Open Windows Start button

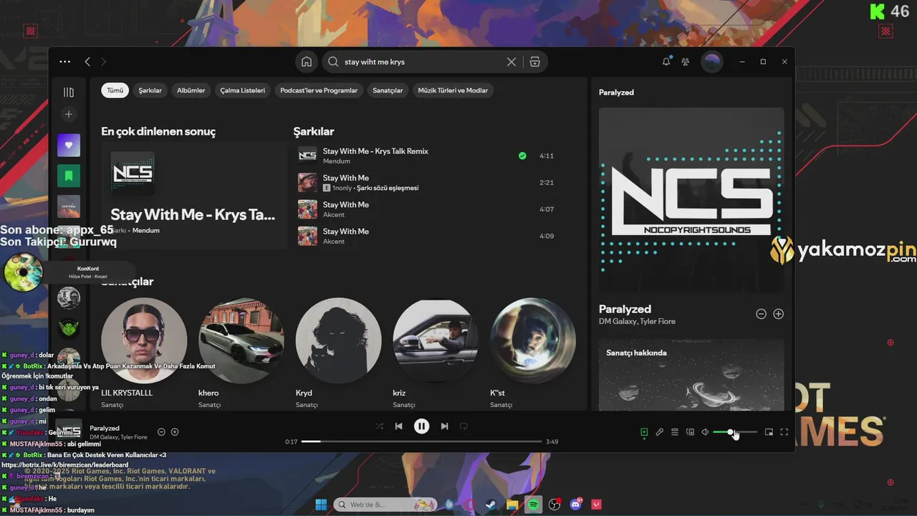[321, 505]
